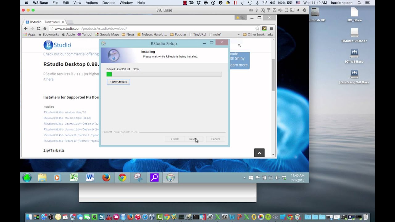Open the note1 bookmark
The image size is (395, 222).
click(x=215, y=35)
